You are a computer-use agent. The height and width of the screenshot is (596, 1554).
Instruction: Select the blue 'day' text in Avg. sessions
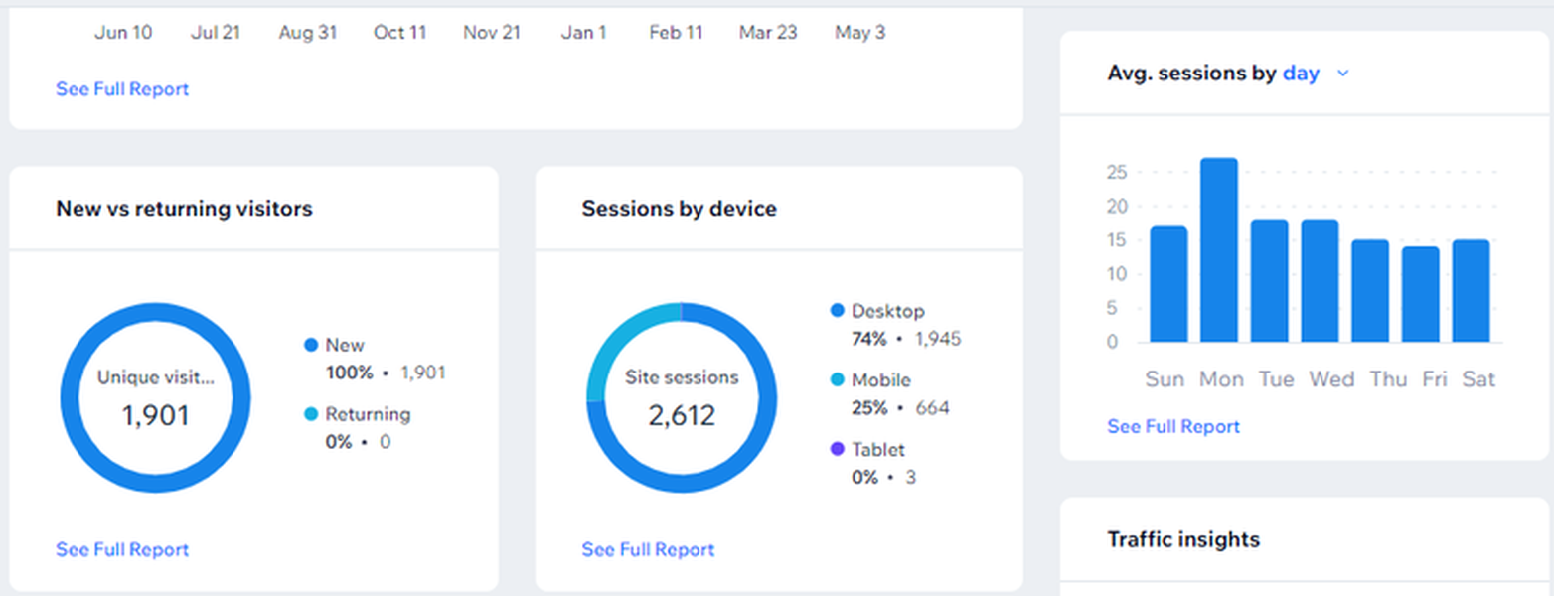click(1301, 74)
